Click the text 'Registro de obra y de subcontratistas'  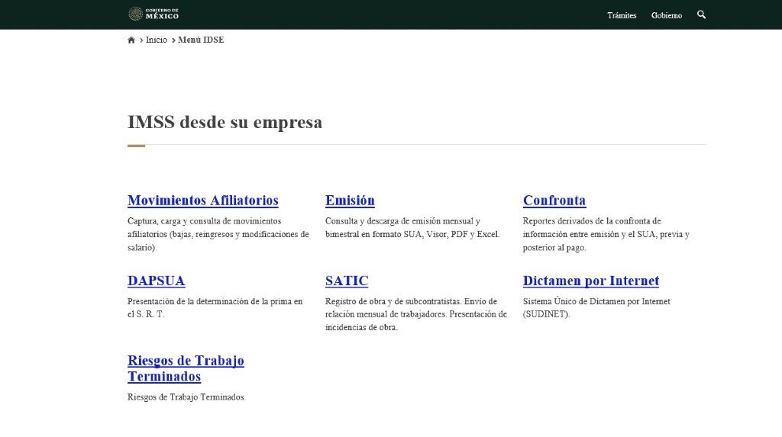click(x=393, y=301)
